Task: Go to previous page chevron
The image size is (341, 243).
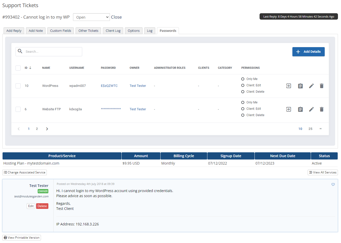Action: 19,129
